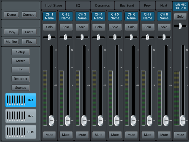
Task: Click the CH 1 pan slider knob
Action: click(49, 37)
